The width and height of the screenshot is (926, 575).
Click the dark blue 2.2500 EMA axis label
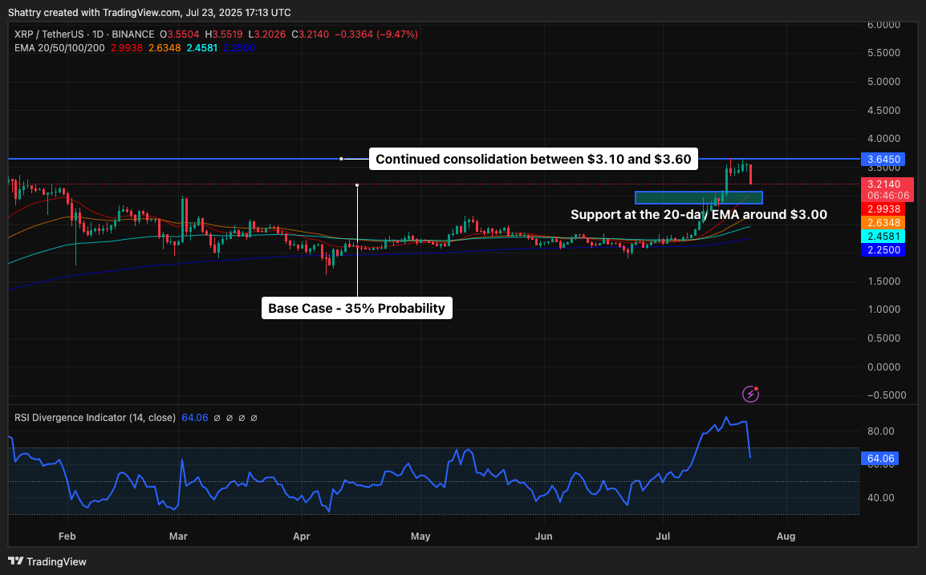(882, 250)
